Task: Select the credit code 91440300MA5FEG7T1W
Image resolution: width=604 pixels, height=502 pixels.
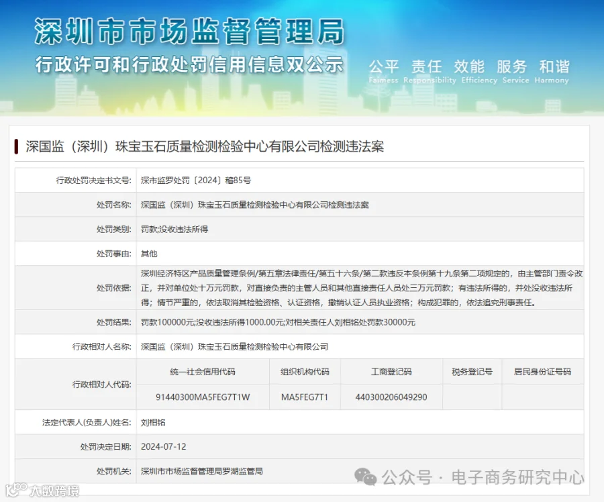Action: [x=203, y=397]
